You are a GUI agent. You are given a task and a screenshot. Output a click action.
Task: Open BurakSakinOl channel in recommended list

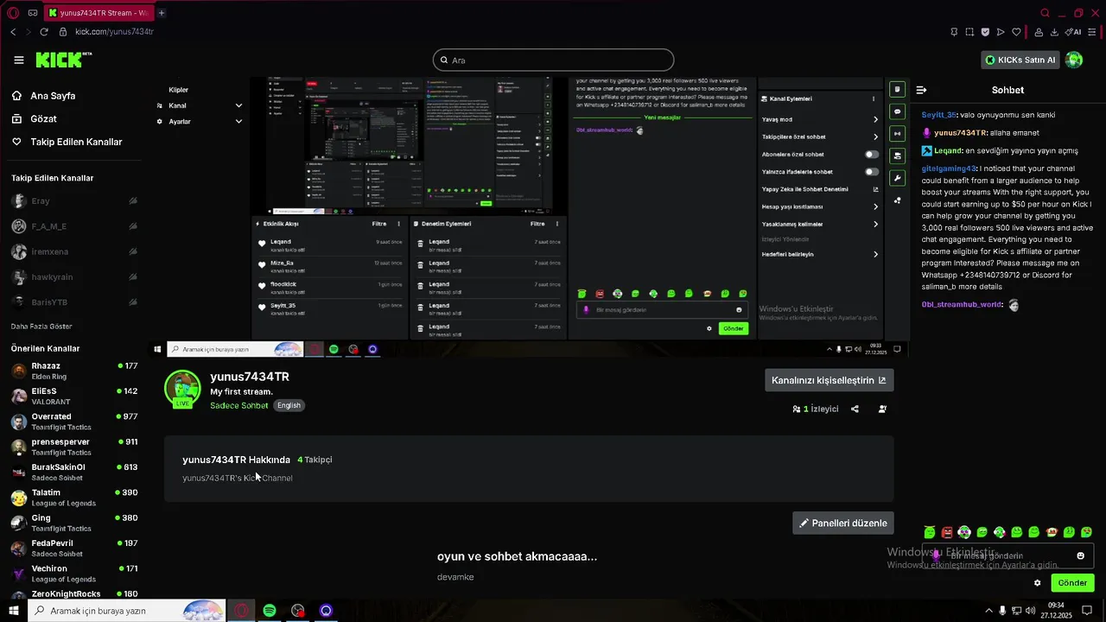click(74, 472)
